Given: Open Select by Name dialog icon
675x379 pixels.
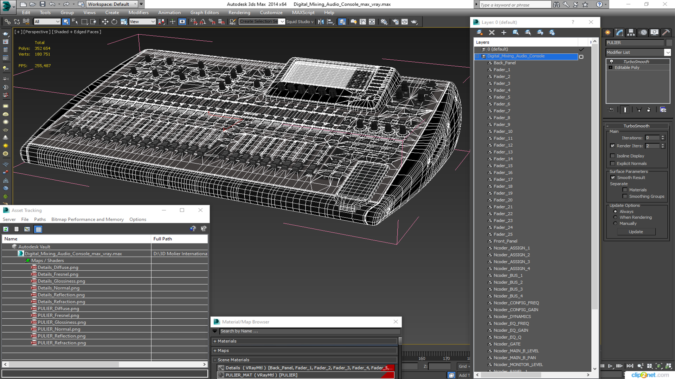Looking at the screenshot, I should tap(75, 22).
